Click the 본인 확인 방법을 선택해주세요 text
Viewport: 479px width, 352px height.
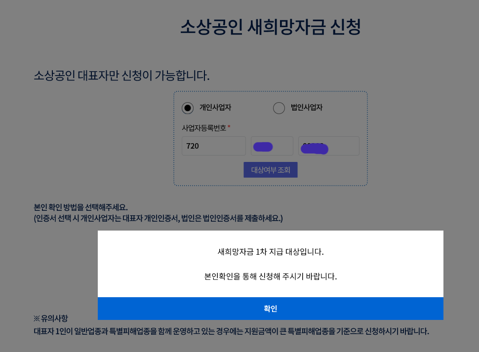(80, 207)
